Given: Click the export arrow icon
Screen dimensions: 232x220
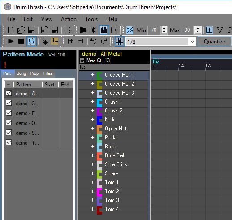Looking at the screenshot, I should (68, 30).
